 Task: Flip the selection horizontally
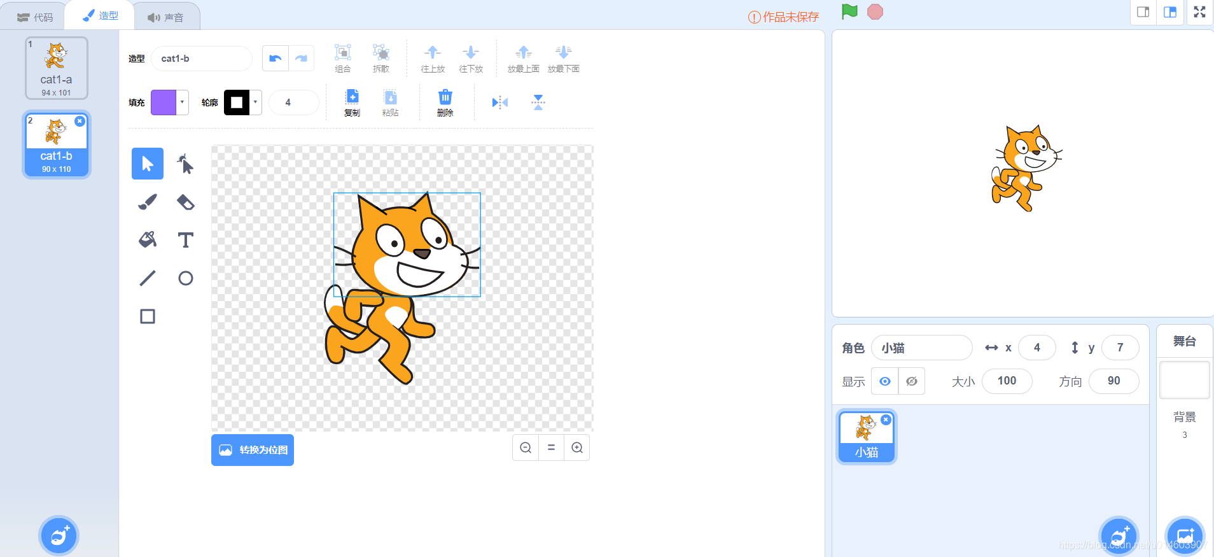coord(500,102)
